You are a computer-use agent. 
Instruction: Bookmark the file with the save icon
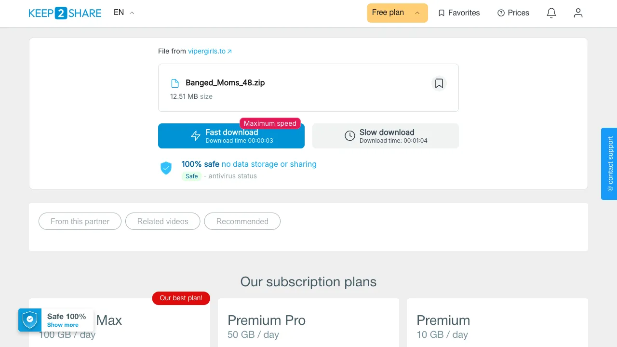pyautogui.click(x=439, y=83)
